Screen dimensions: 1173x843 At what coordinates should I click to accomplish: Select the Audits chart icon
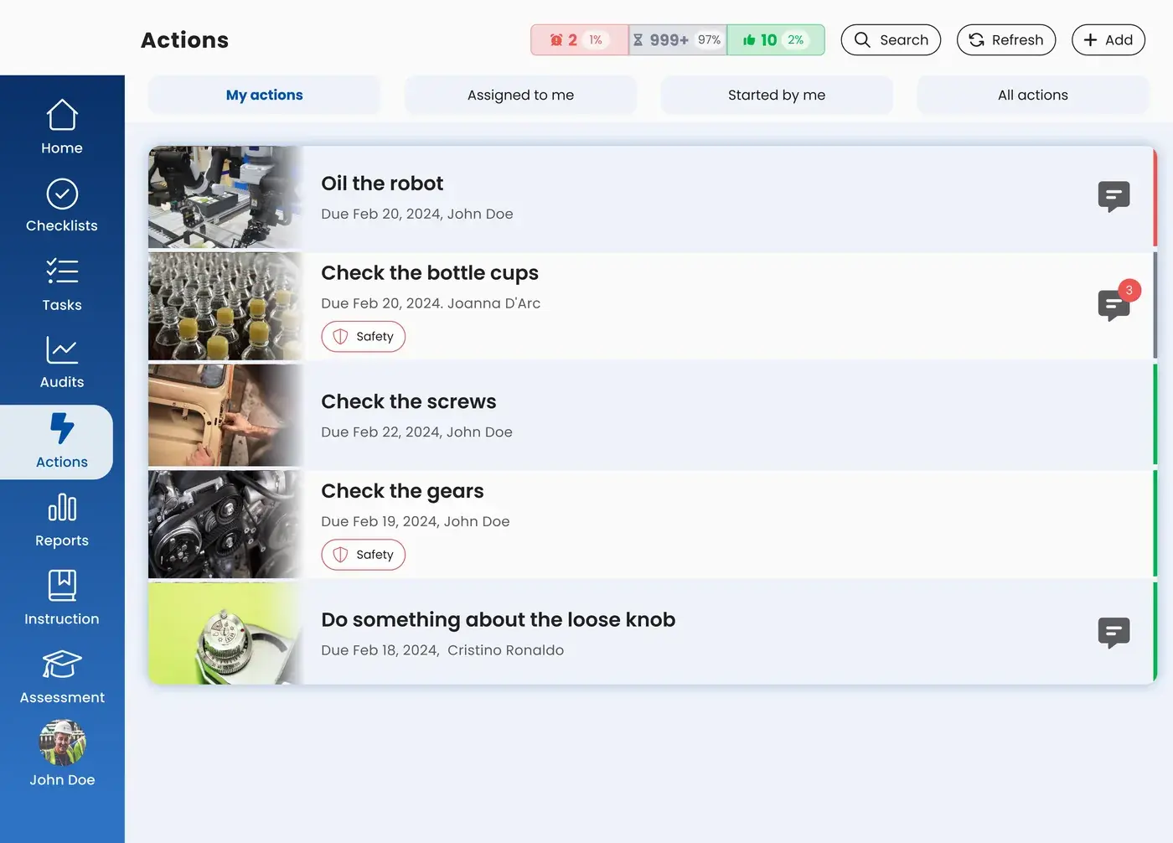coord(62,349)
